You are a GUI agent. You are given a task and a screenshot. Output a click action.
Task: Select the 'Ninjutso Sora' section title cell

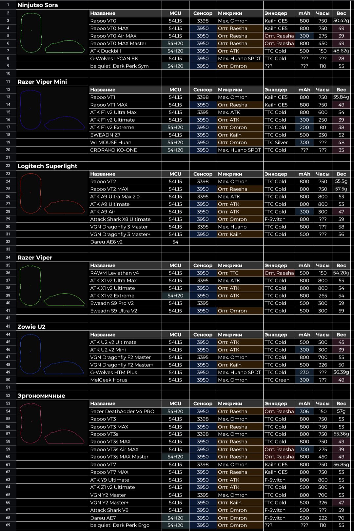[52, 5]
